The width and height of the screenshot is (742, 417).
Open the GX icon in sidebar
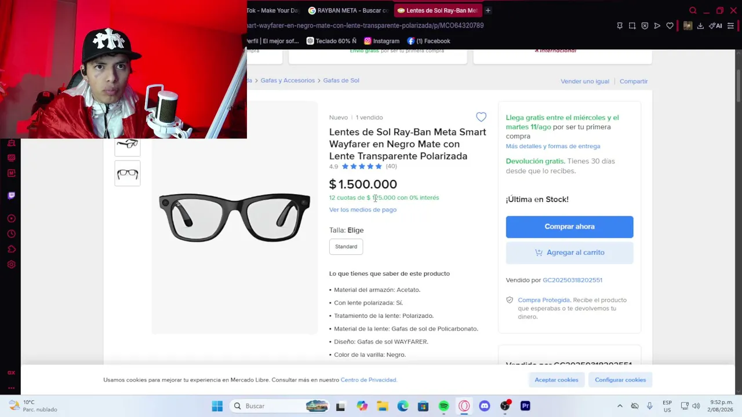coord(11,372)
